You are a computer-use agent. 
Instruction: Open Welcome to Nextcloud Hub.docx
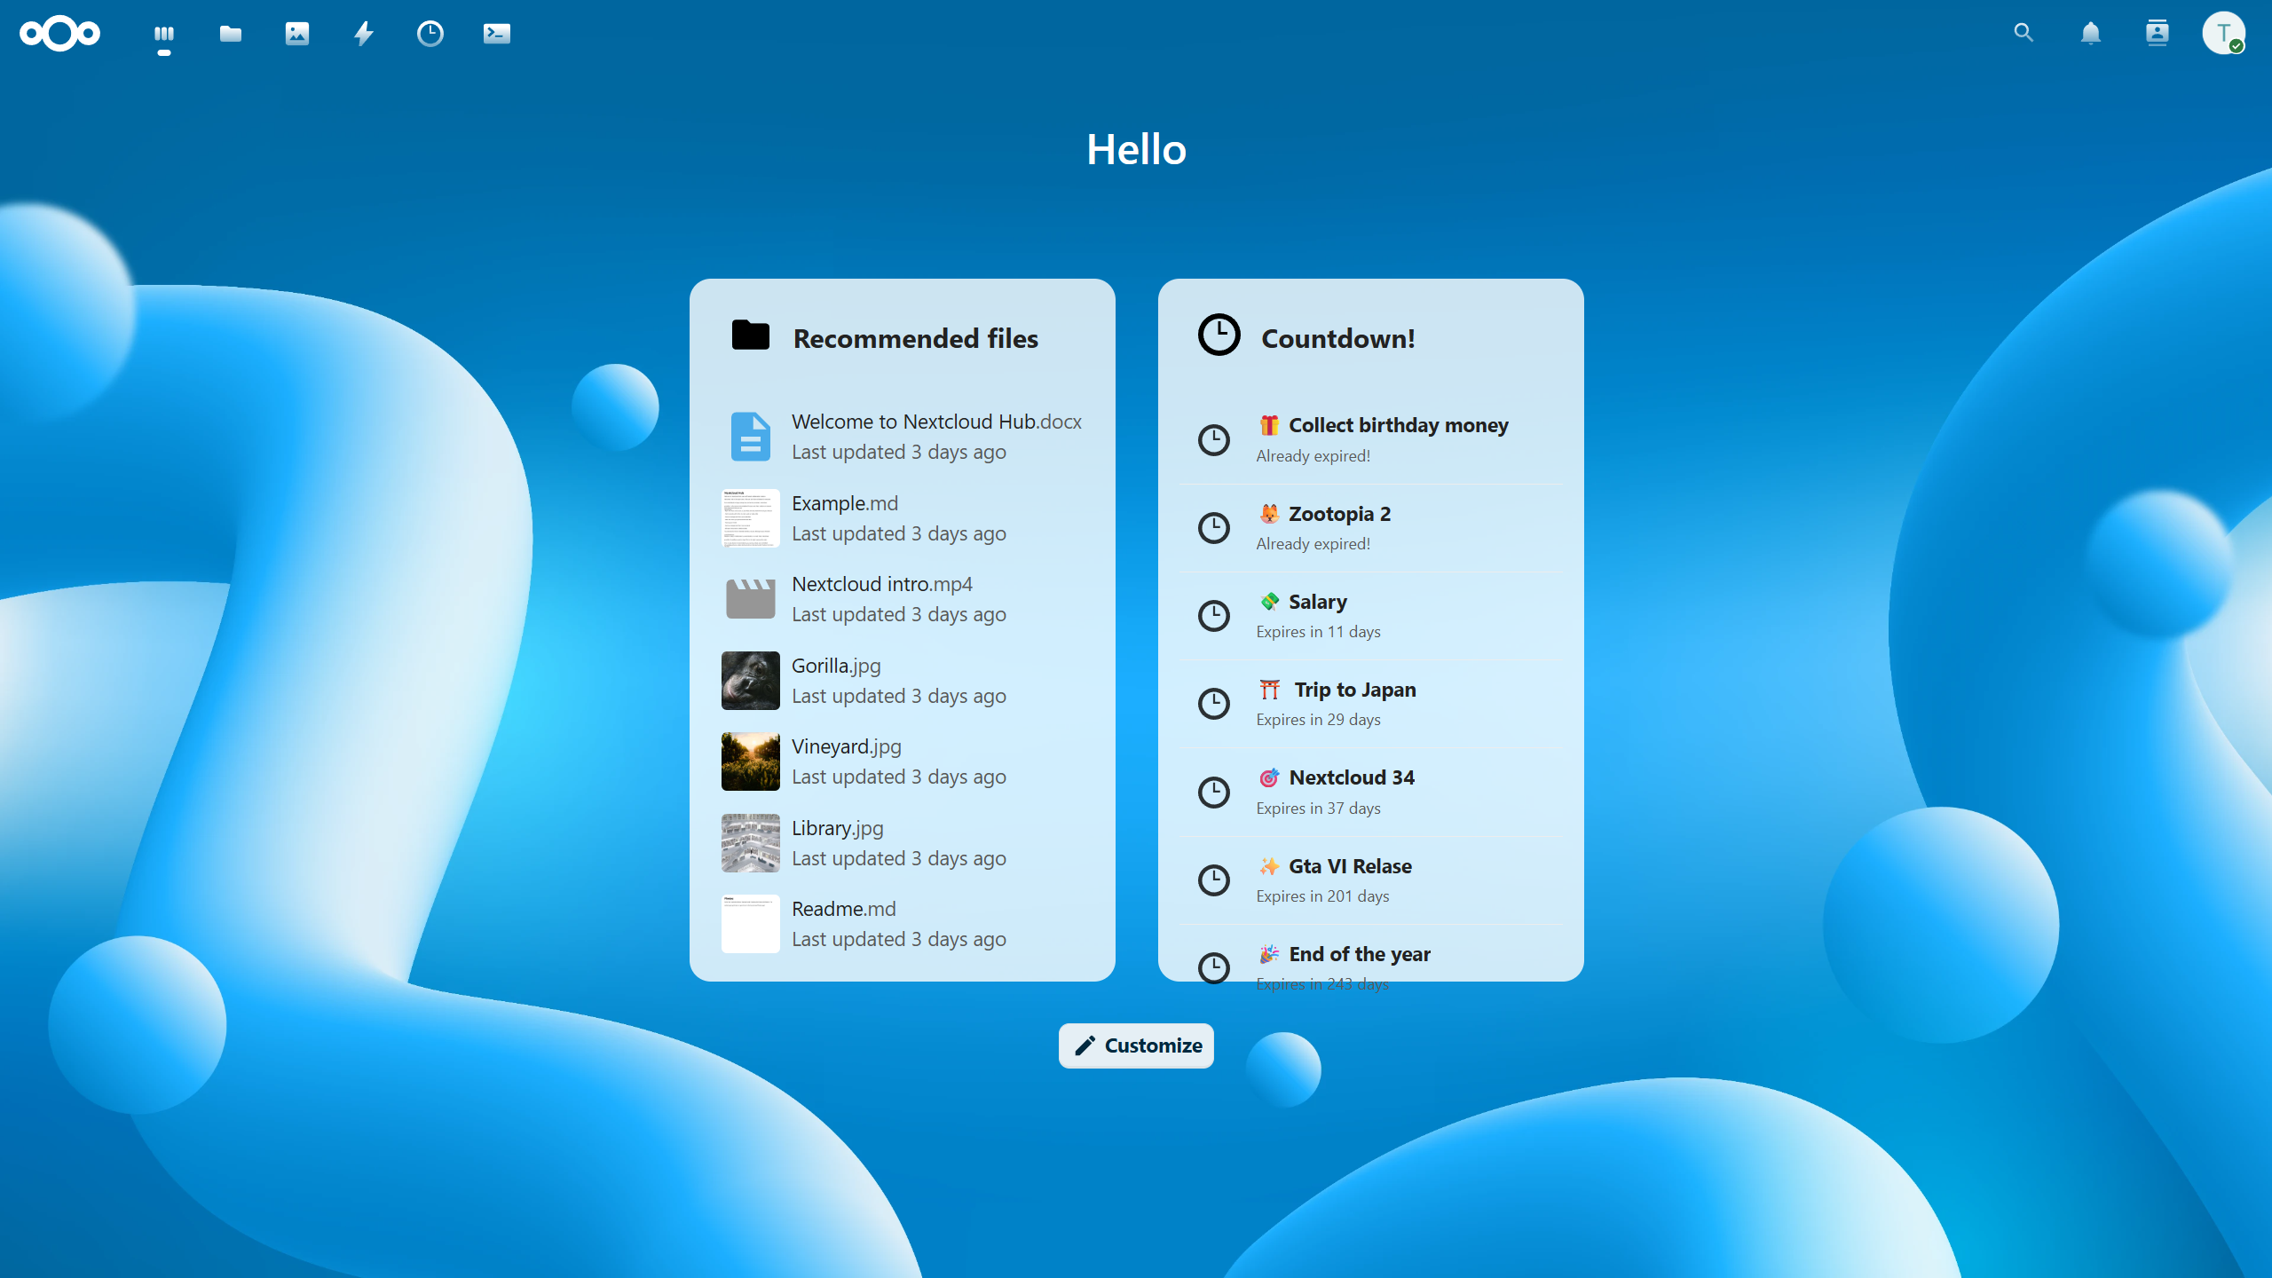pos(936,422)
